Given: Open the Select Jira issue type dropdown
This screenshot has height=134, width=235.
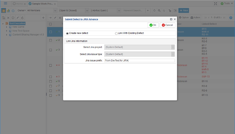Looking at the screenshot, I should click(x=173, y=54).
